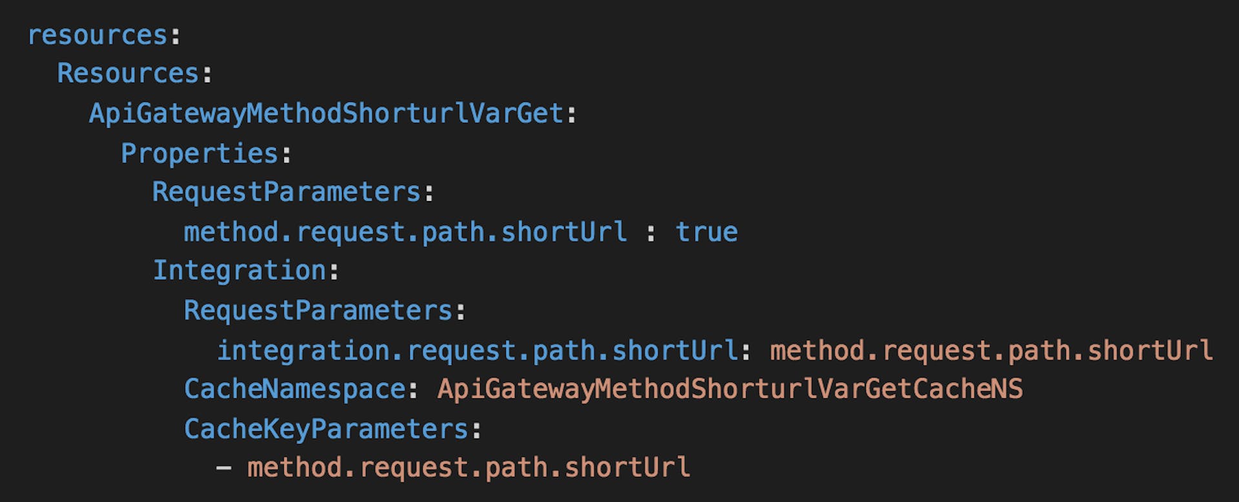Click the colon after "Properties"
This screenshot has height=502, width=1239.
click(x=287, y=155)
